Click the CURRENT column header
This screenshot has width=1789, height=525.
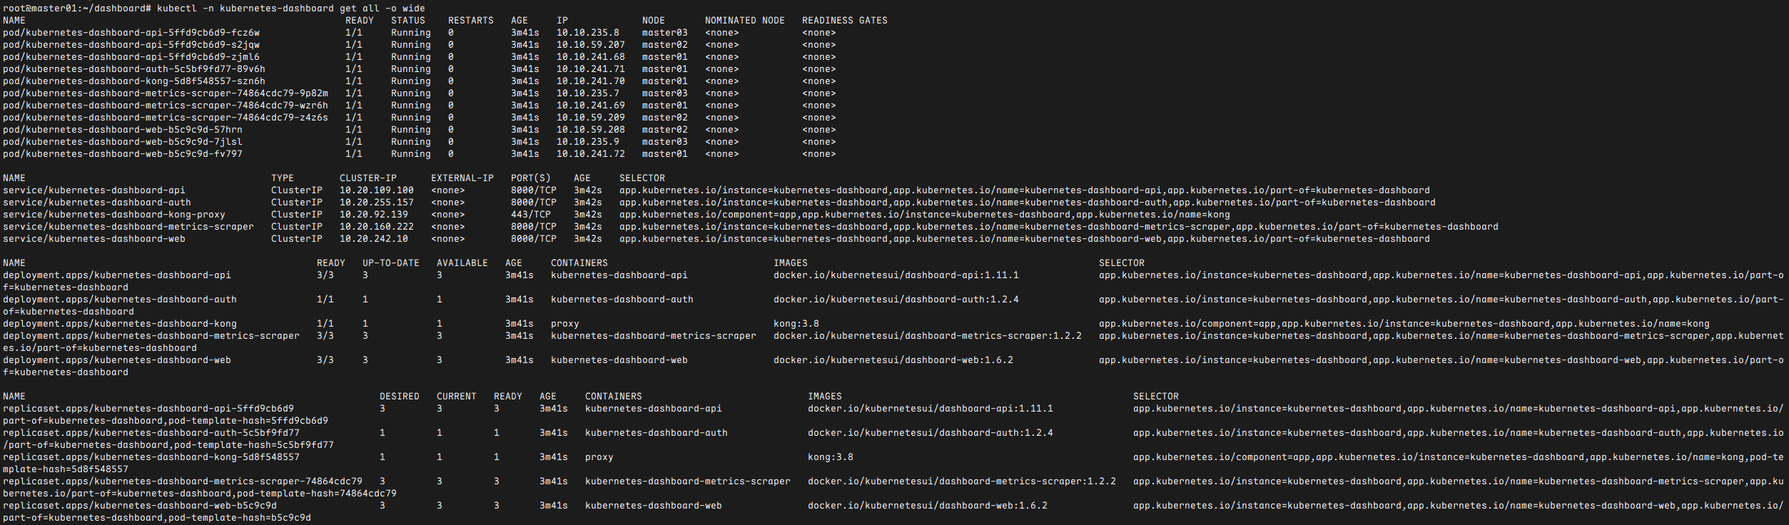point(457,397)
